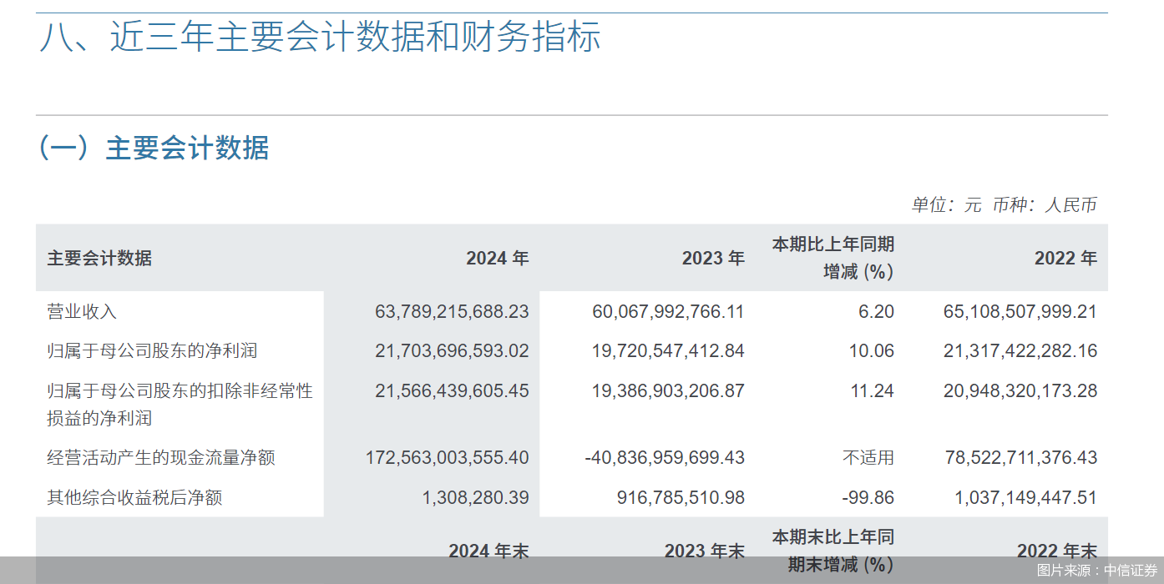1164x584 pixels.
Task: Click the 经营活动产生的现金流量净额 row label
Action: (x=161, y=457)
